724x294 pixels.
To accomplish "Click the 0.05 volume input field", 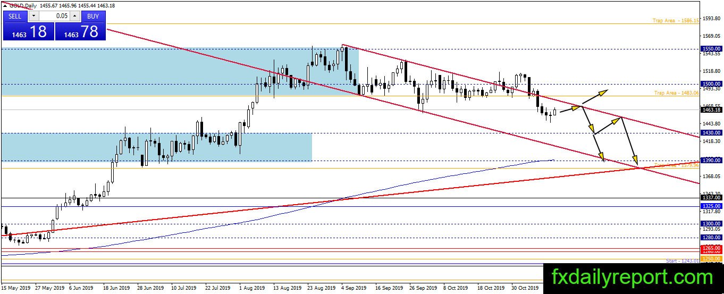I will coord(54,16).
